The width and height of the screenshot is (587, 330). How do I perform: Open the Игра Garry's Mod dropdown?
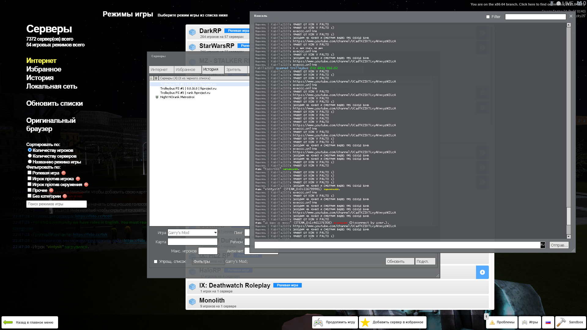tap(215, 233)
